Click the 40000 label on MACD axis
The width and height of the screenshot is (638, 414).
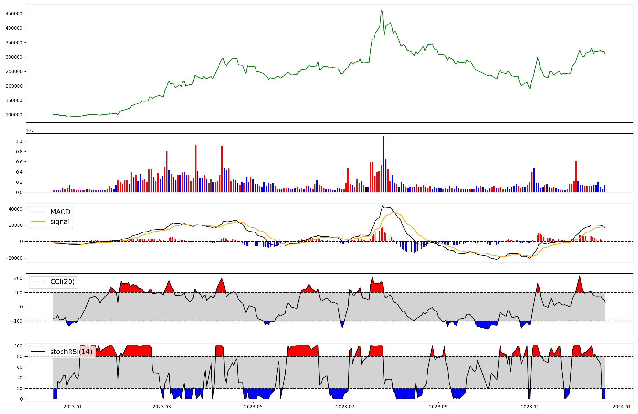tap(16, 209)
